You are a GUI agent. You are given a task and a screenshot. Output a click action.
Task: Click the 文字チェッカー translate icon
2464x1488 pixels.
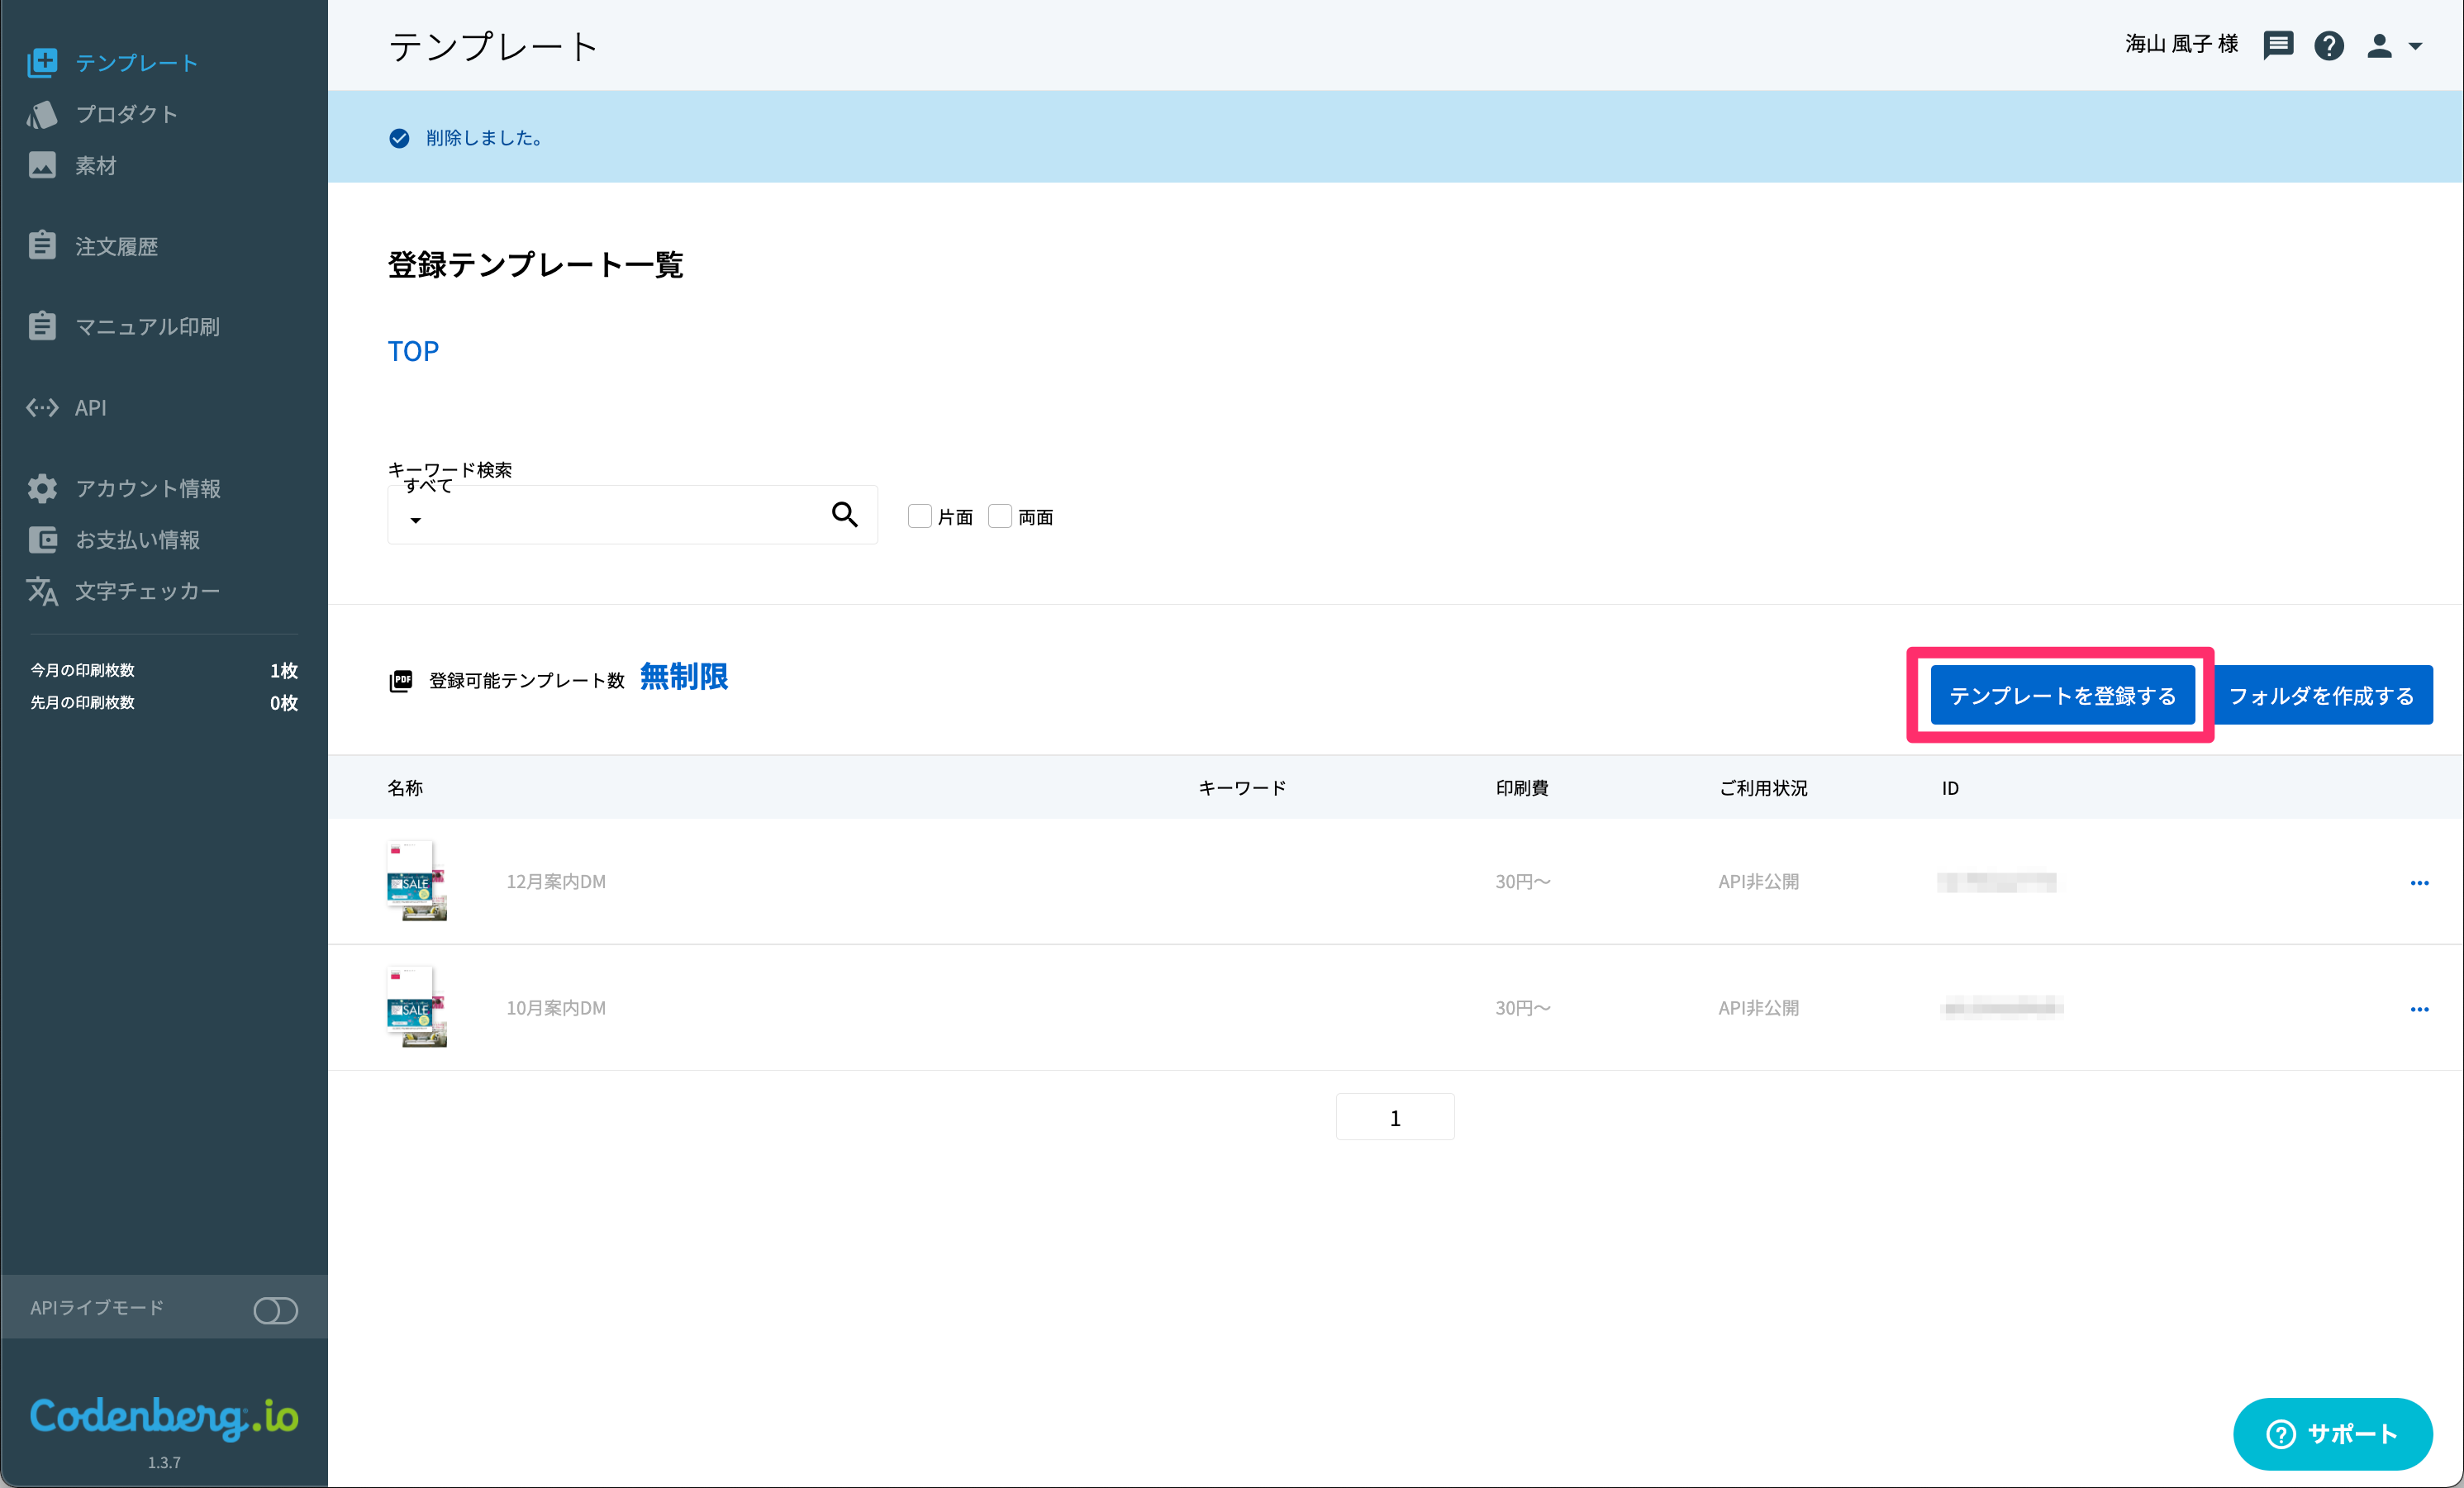tap(42, 591)
